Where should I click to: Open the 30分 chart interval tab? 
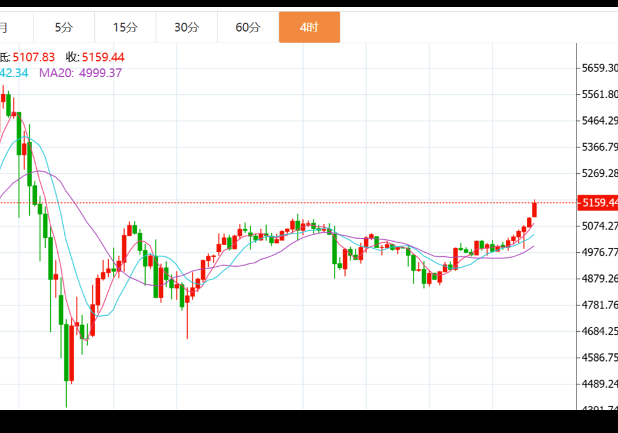(x=187, y=28)
